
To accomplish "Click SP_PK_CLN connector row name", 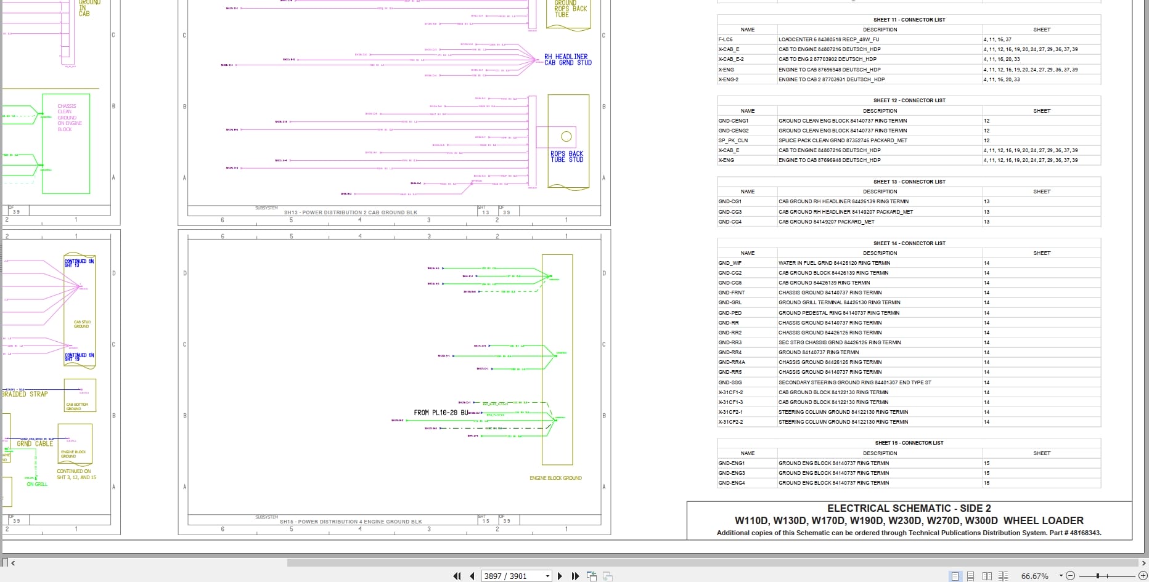I will [x=733, y=140].
